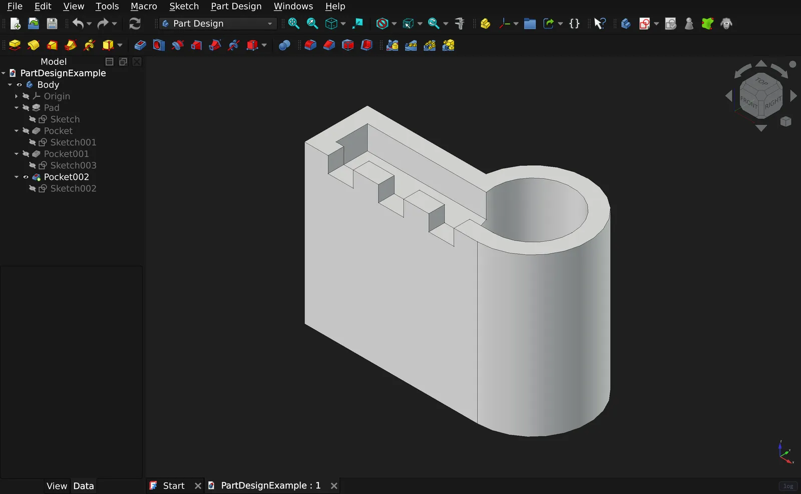
Task: Open the Macro menu
Action: (x=144, y=6)
